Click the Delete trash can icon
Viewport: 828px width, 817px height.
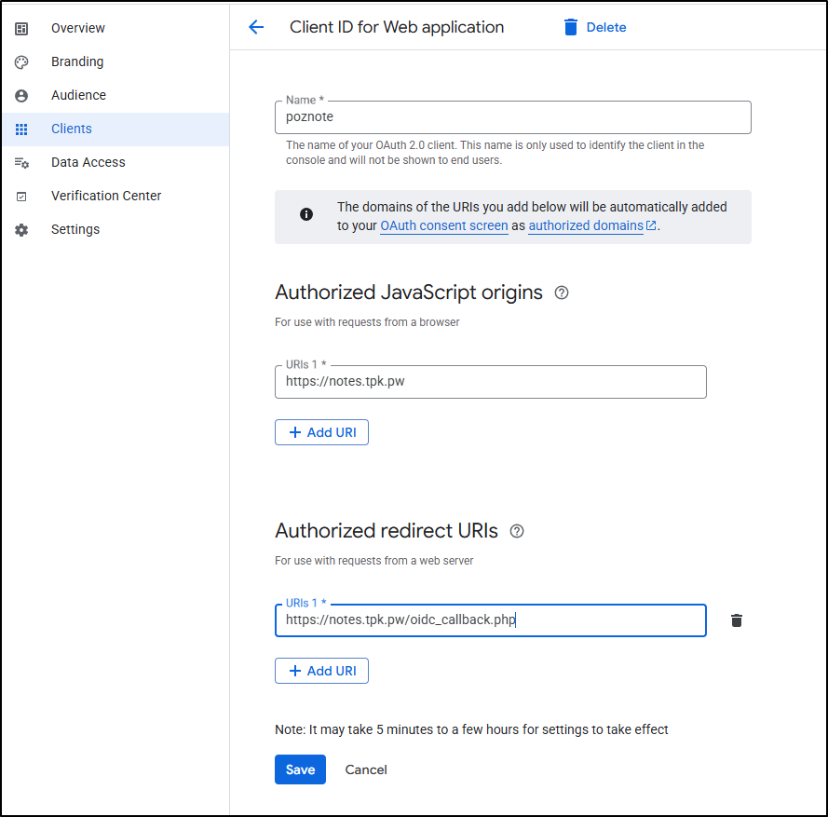pyautogui.click(x=571, y=27)
